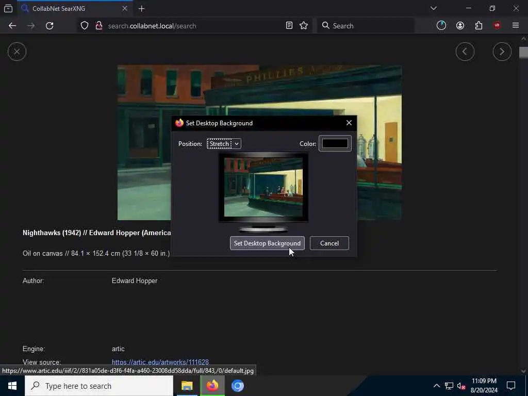Reload the current page

tap(49, 26)
